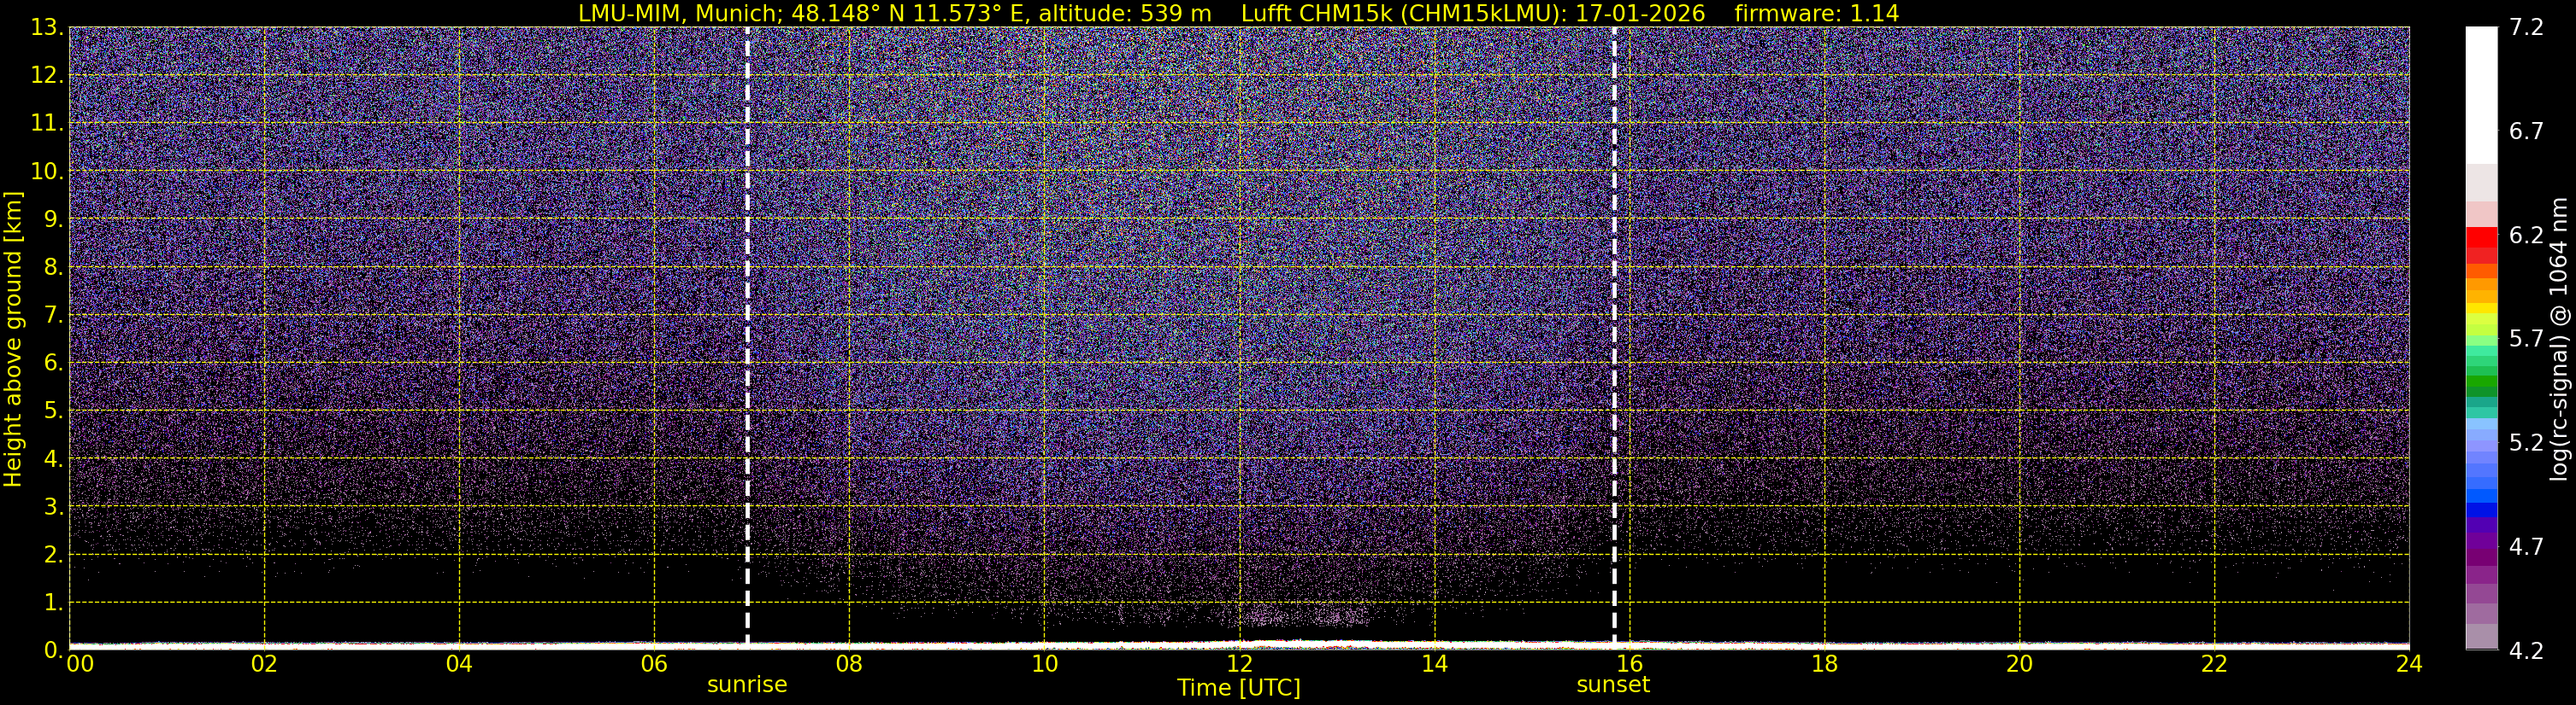Click the 'sunrise' label below the axis
The height and width of the screenshot is (705, 2576).
(x=747, y=685)
